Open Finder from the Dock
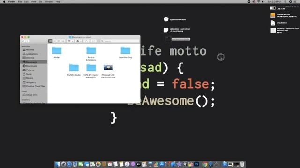This screenshot has height=168, width=300. 58,164
